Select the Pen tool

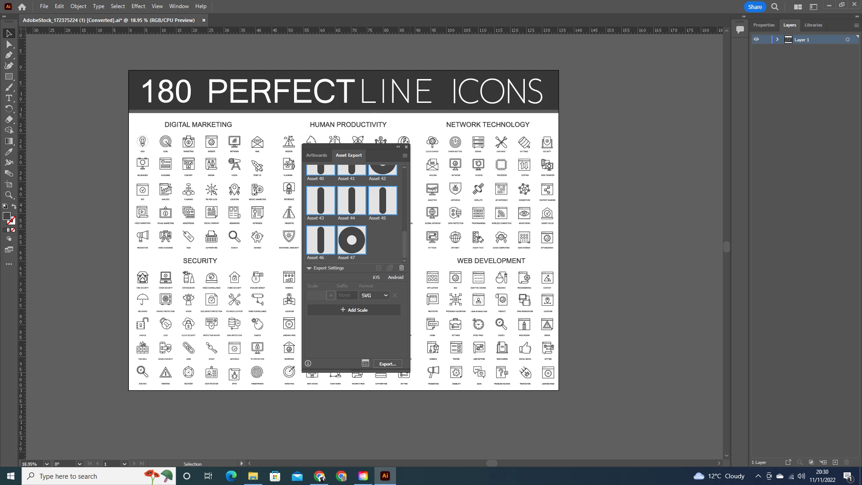click(x=9, y=55)
